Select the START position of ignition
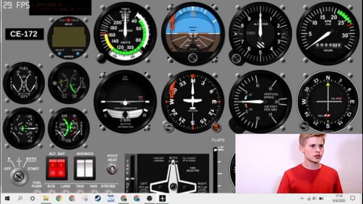Screen dimensions: 363x204 [x=33, y=169]
